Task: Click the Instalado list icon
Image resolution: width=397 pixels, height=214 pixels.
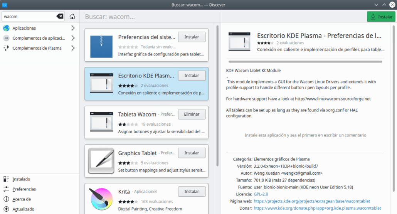Action: (6, 179)
